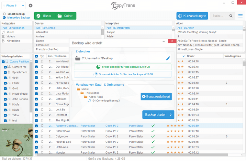246x161 pixels.
Task: Edit destination folder with pencil icon
Action: coord(168,58)
